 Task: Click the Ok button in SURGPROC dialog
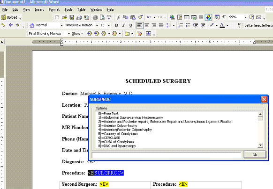click(255, 154)
